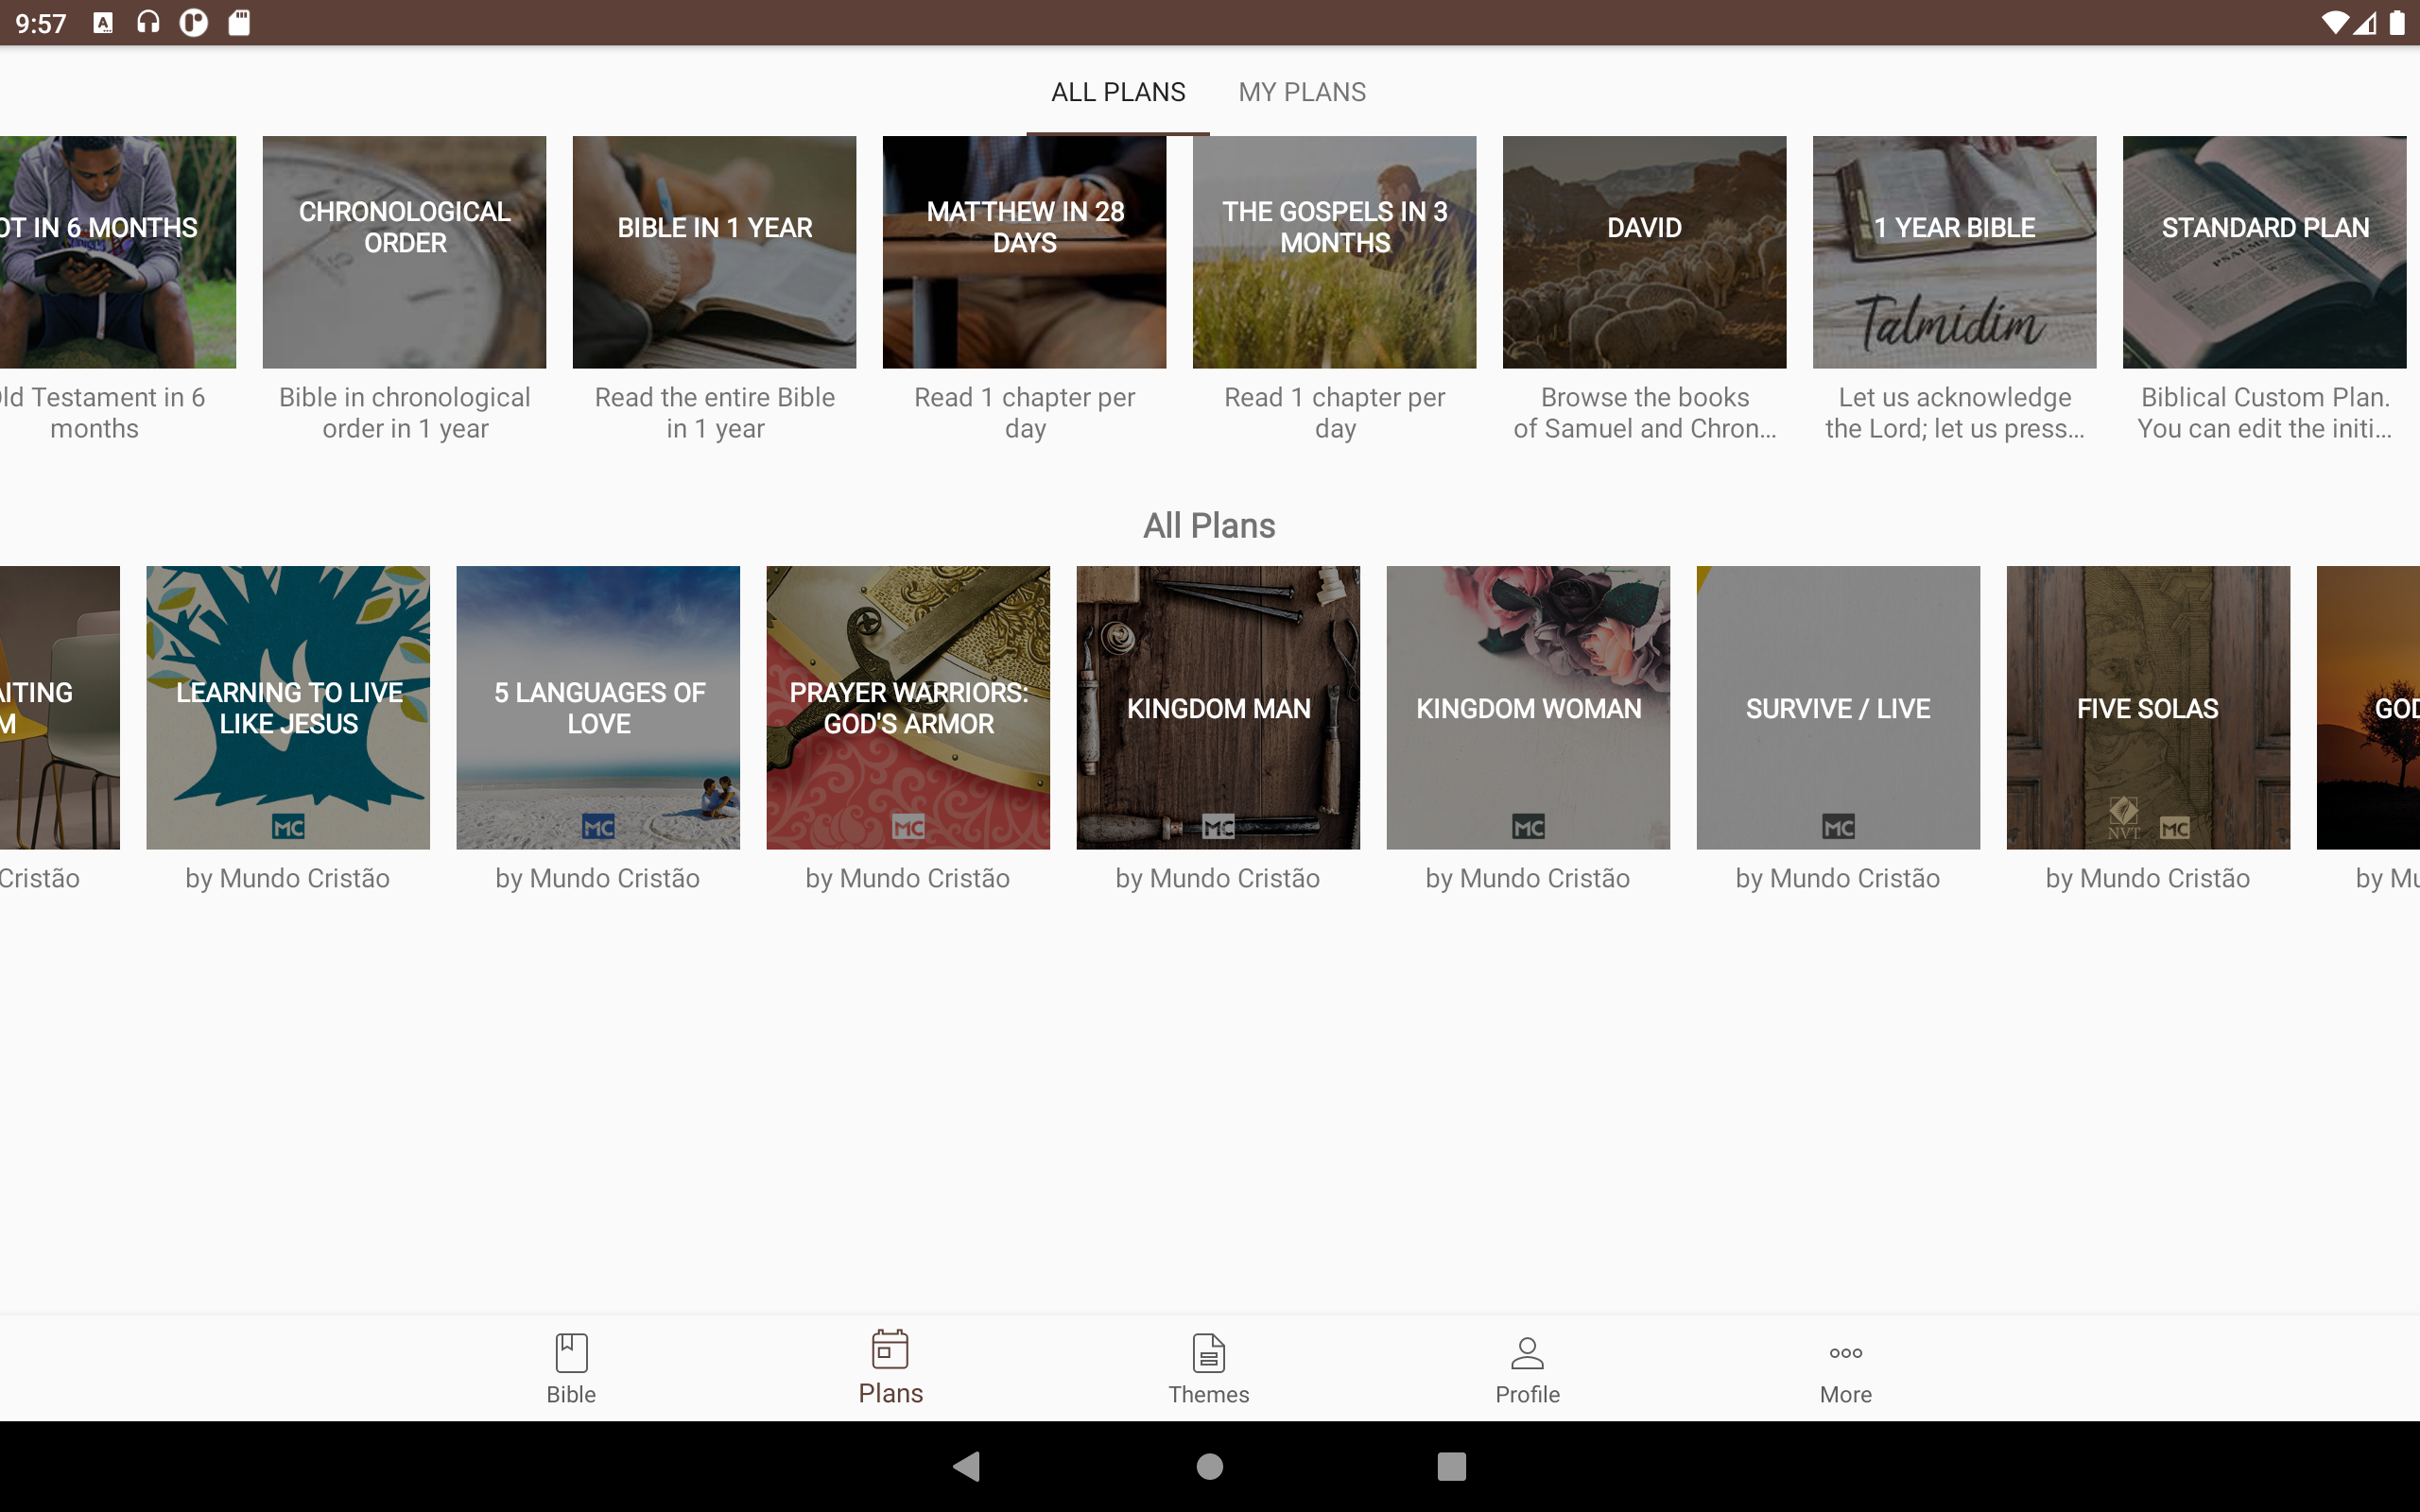2420x1512 pixels.
Task: Open the Bible in 1 Year plan
Action: pos(714,252)
